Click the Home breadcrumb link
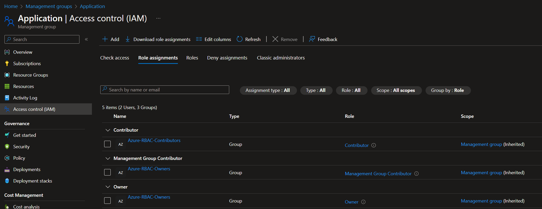The width and height of the screenshot is (542, 209). point(11,6)
